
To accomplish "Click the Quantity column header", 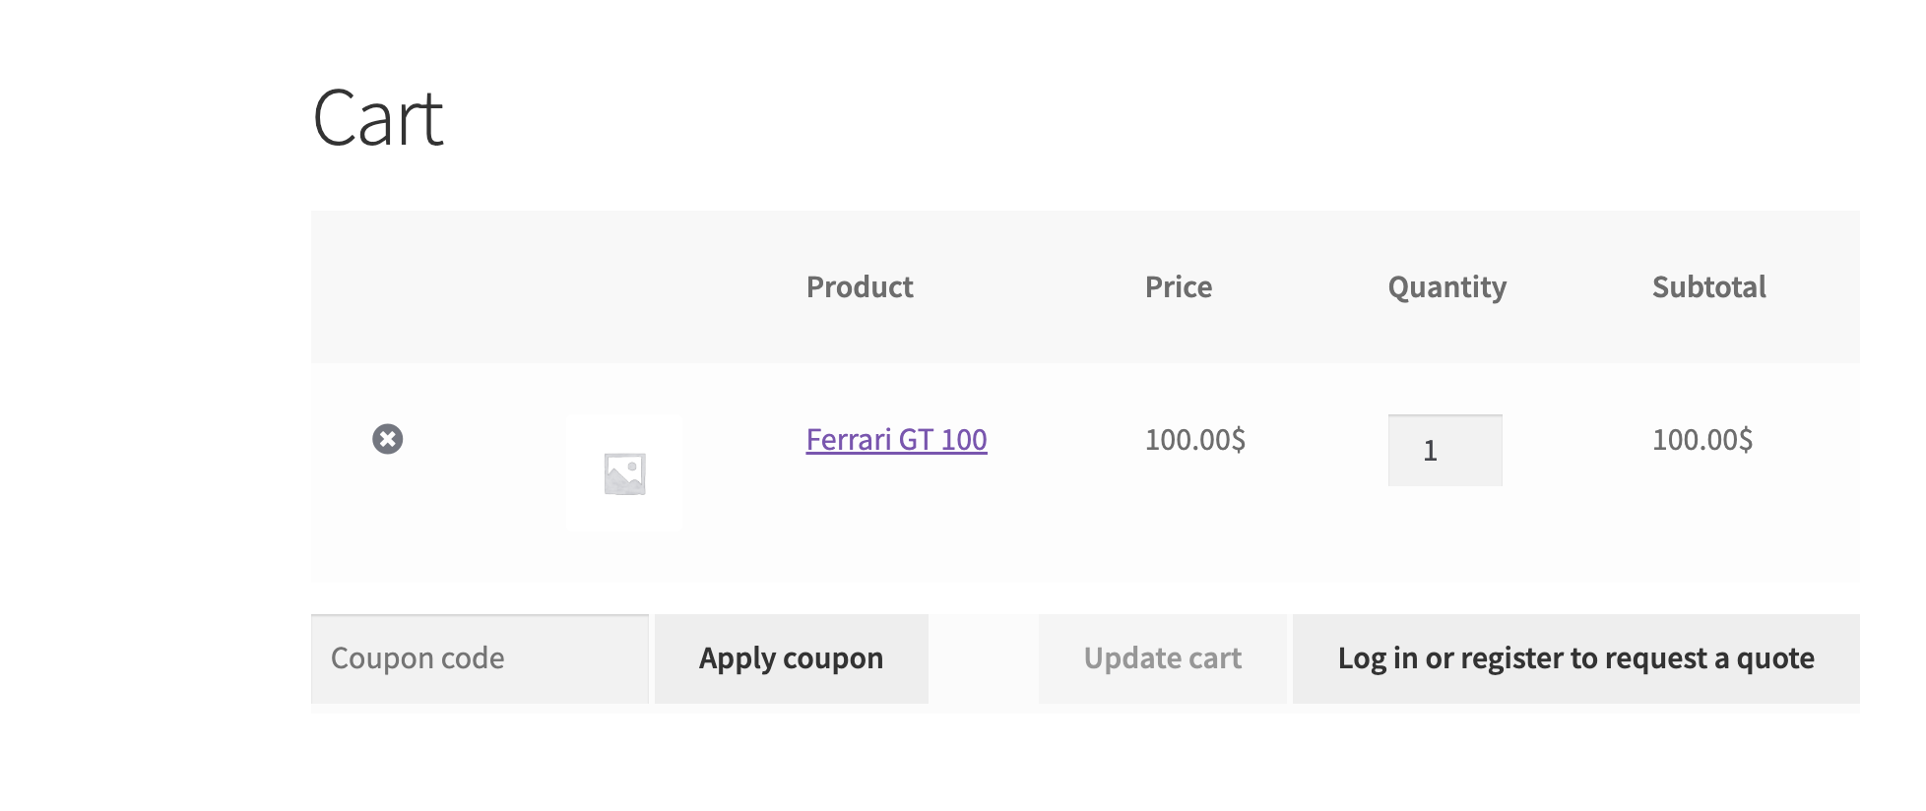I will pos(1446,287).
